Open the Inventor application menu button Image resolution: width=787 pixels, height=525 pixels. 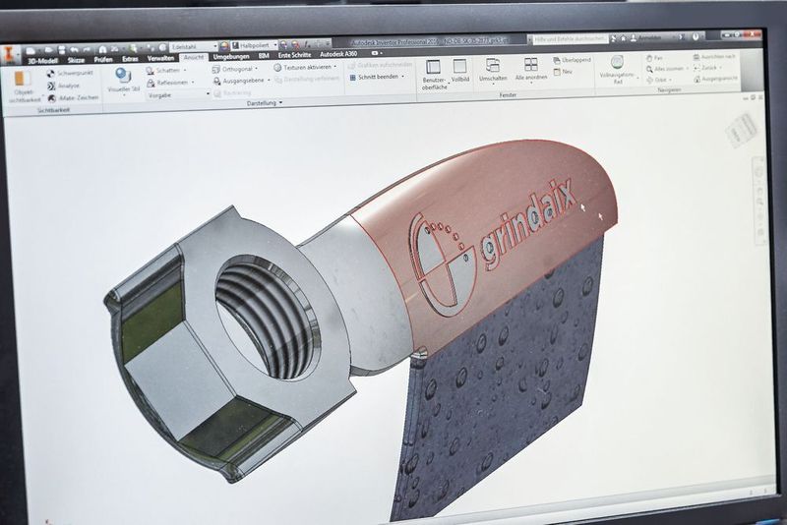pos(9,54)
